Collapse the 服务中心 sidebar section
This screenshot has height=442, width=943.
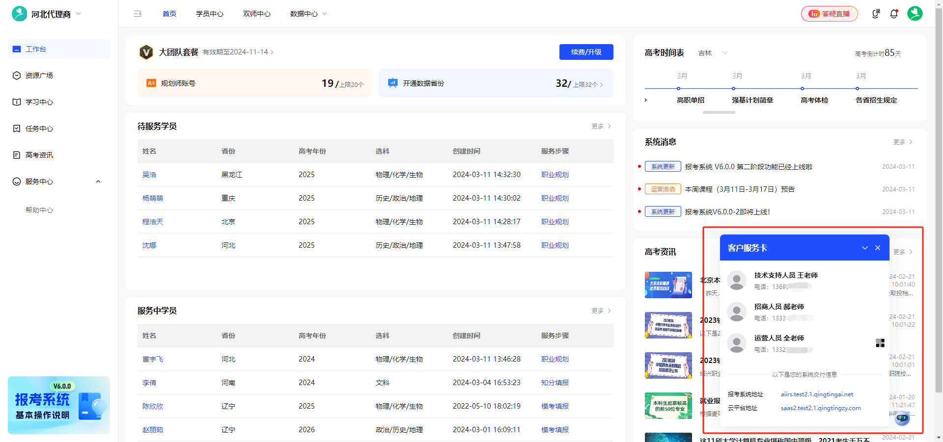click(98, 181)
